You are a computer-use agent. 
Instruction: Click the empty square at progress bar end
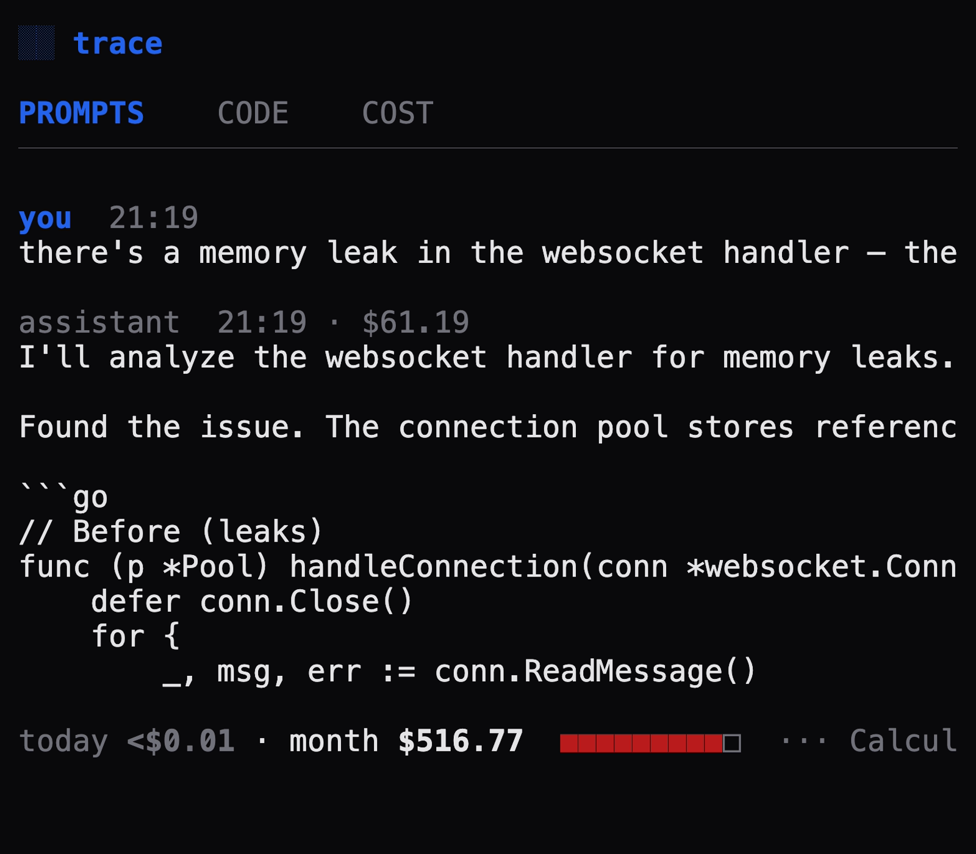click(732, 741)
